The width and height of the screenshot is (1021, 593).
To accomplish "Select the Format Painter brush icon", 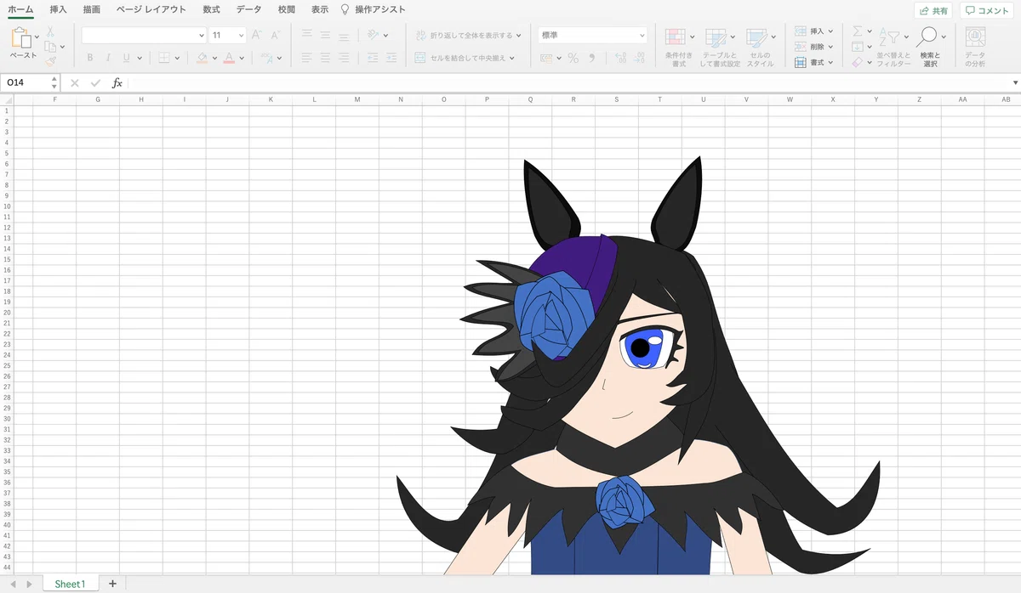I will tap(50, 61).
